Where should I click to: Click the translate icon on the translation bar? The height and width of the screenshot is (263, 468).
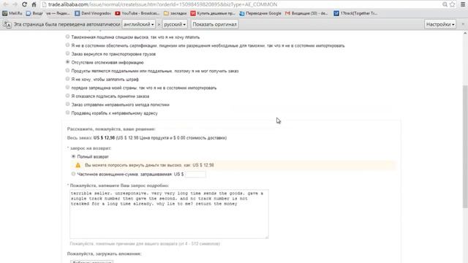point(7,24)
